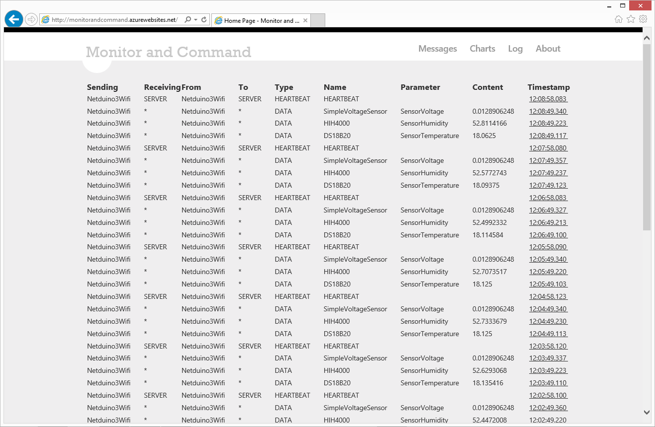Click the Refresh page icon
Viewport: 655px width, 427px height.
coord(204,20)
